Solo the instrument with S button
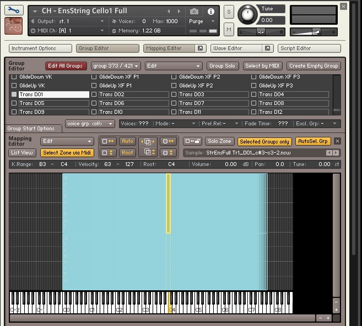The height and width of the screenshot is (326, 362). (x=229, y=12)
